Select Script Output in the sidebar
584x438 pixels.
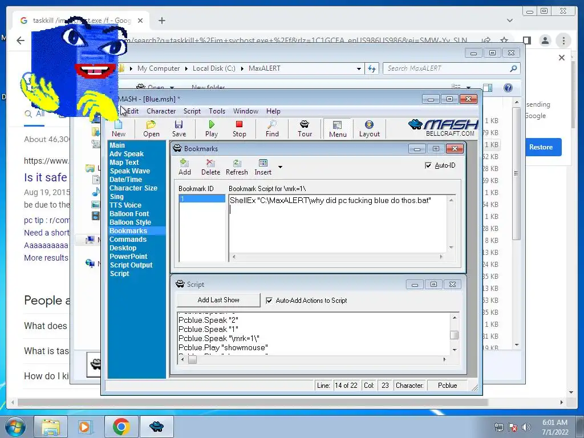tap(131, 265)
